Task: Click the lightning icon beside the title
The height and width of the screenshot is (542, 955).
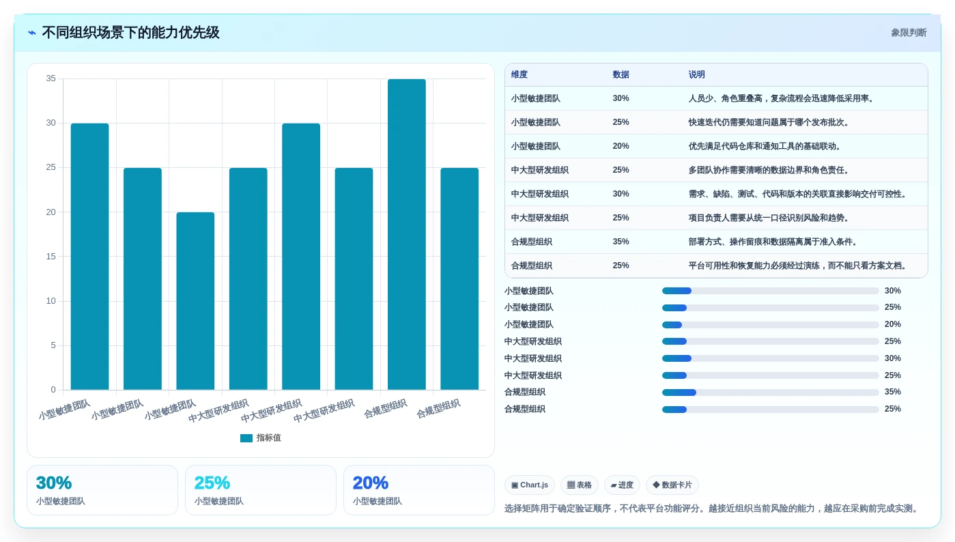Action: pos(32,33)
